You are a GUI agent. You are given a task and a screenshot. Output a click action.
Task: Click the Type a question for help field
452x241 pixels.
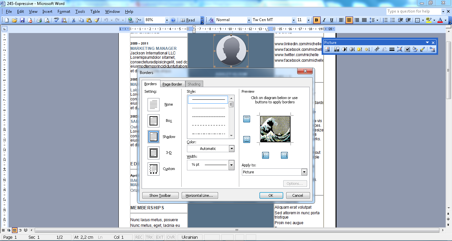(x=414, y=12)
